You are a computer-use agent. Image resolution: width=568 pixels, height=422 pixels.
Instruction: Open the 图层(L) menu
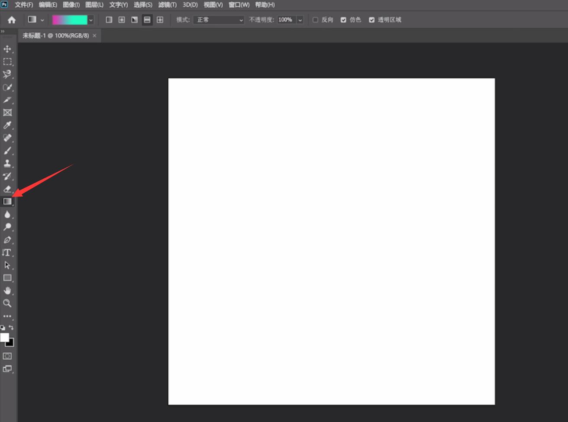[x=94, y=5]
